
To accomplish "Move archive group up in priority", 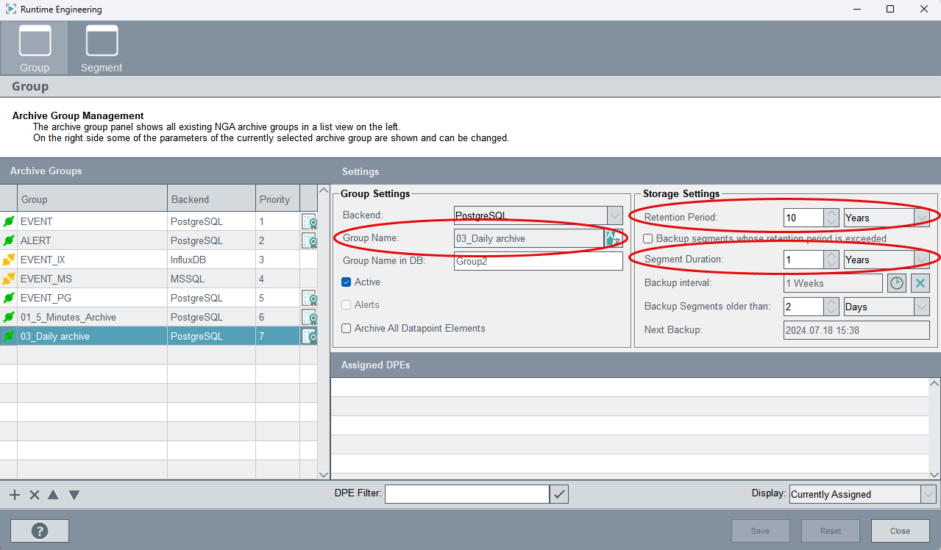I will 53,495.
